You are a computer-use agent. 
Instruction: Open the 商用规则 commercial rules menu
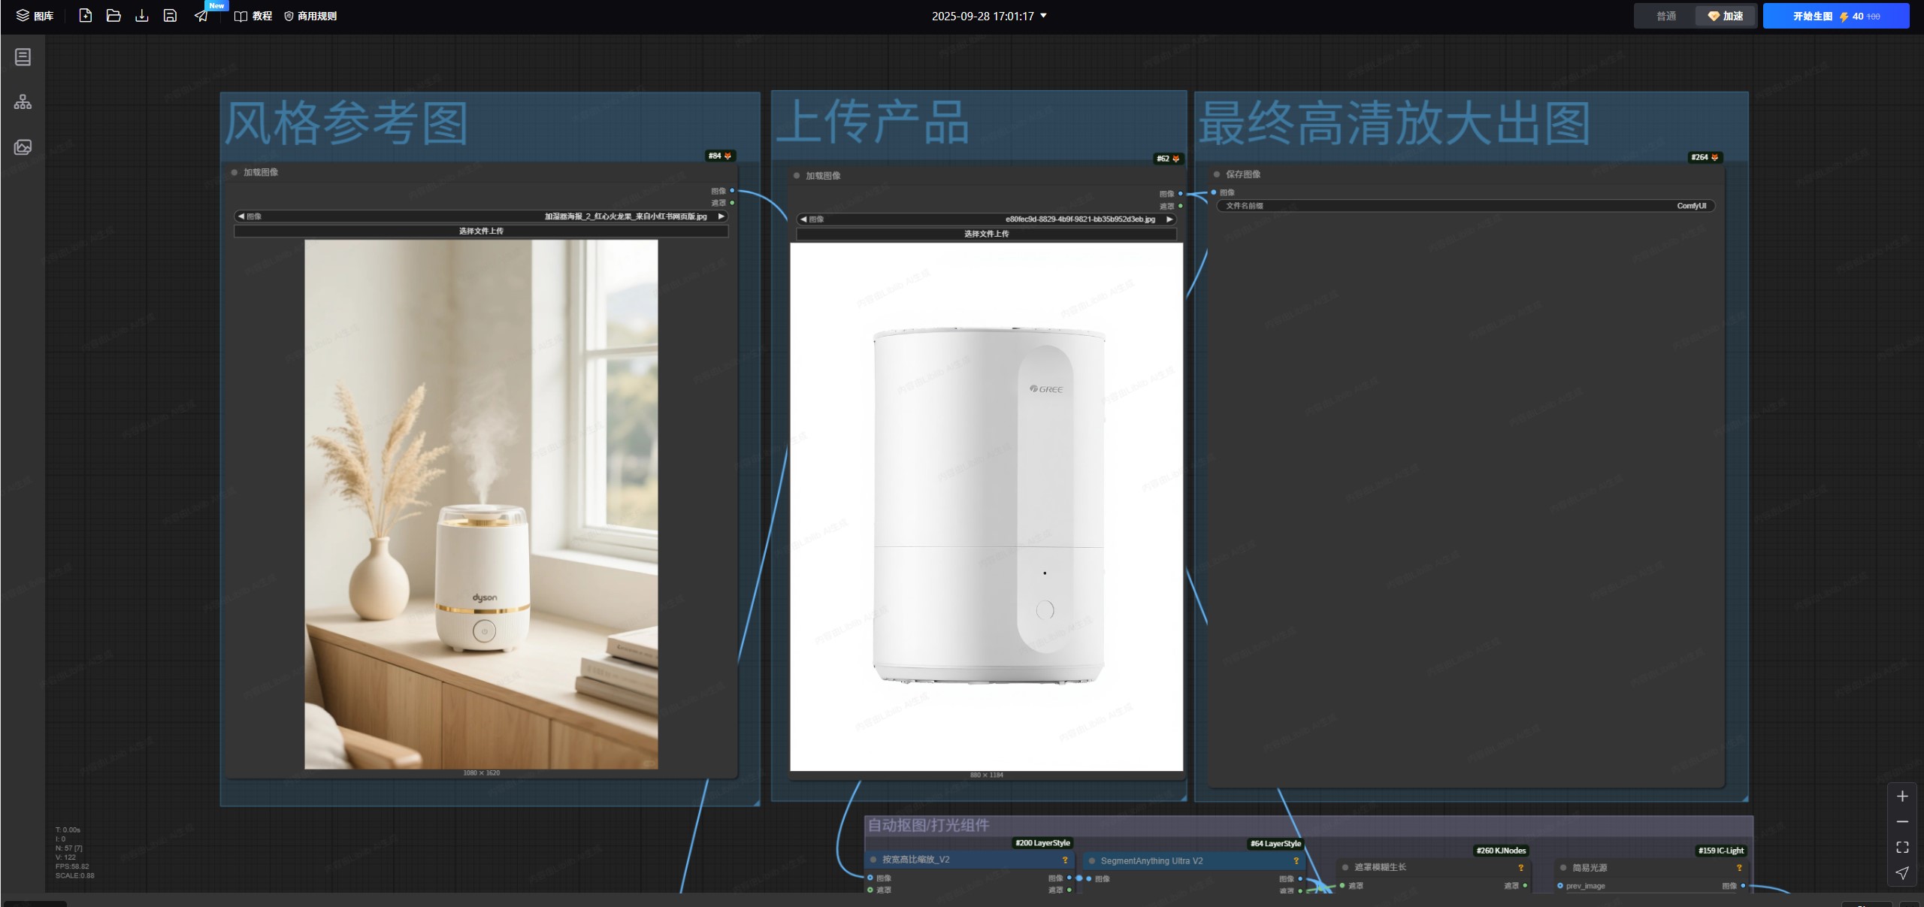tap(310, 16)
